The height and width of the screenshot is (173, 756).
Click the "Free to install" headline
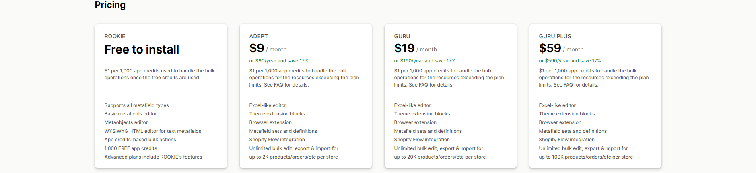coord(142,49)
